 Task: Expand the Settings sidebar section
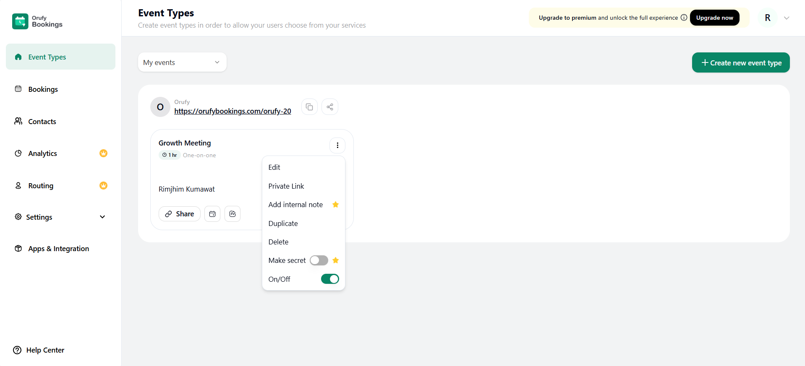pos(102,217)
